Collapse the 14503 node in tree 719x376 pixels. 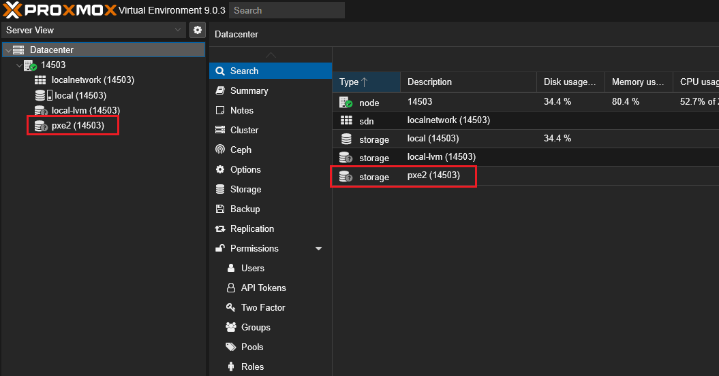pyautogui.click(x=18, y=65)
